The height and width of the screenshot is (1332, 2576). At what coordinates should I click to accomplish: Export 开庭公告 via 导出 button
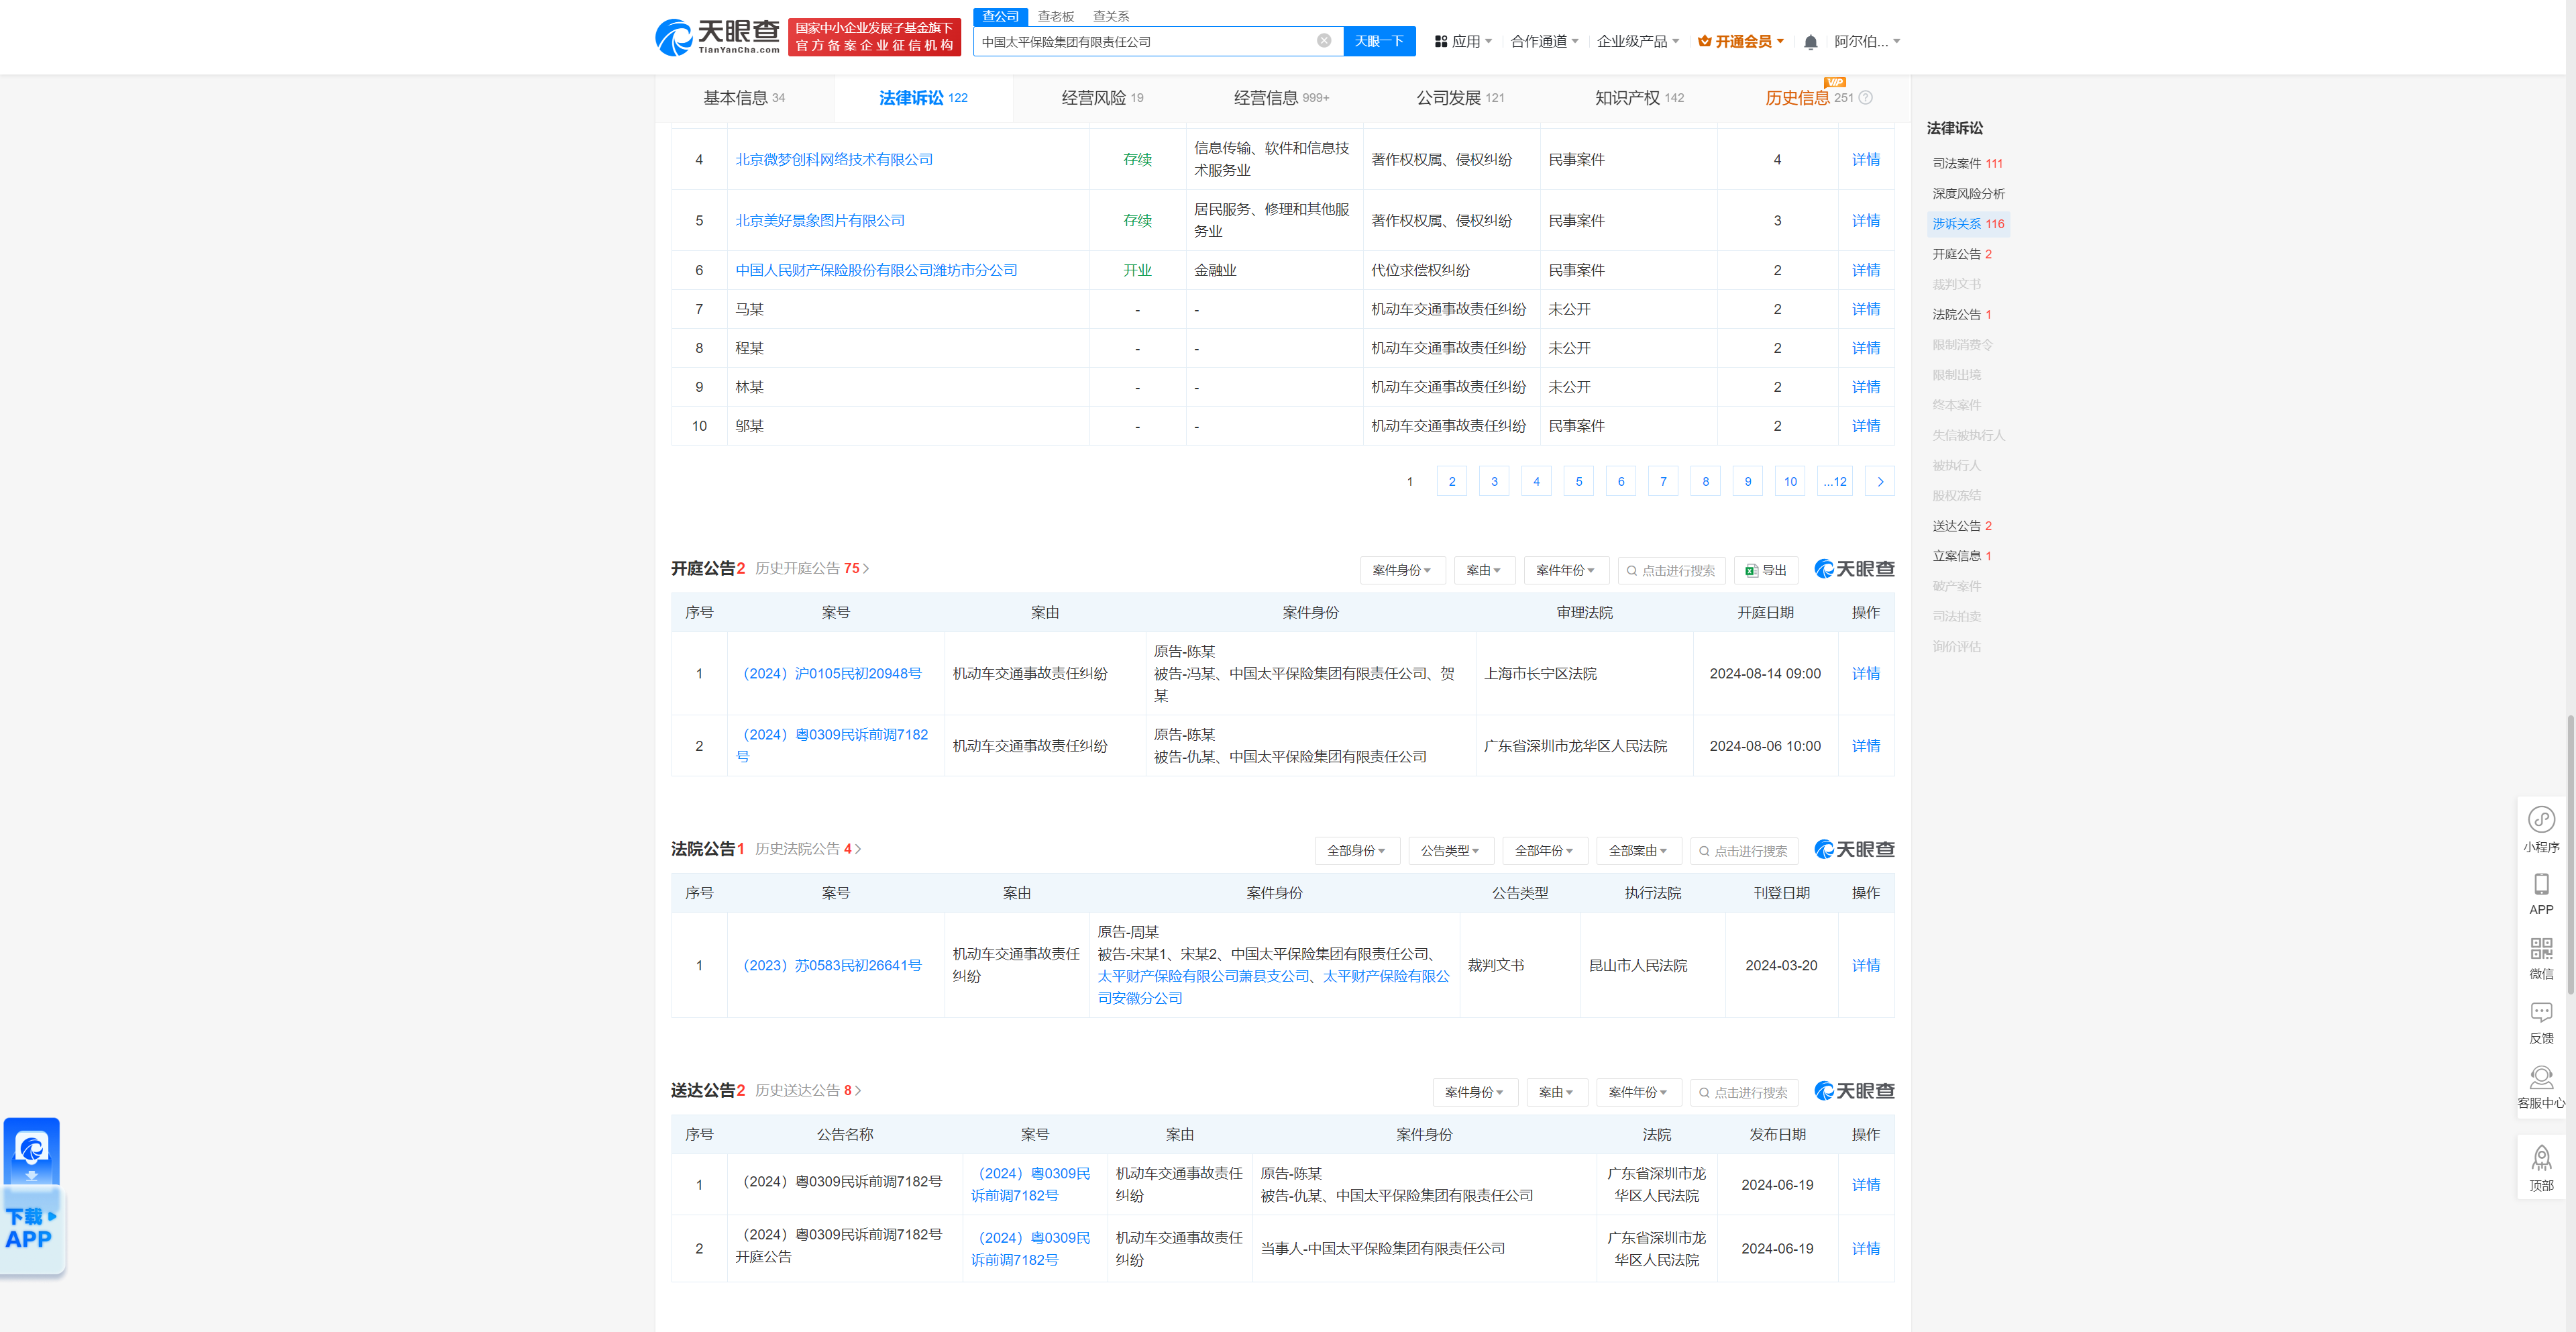(x=1766, y=570)
